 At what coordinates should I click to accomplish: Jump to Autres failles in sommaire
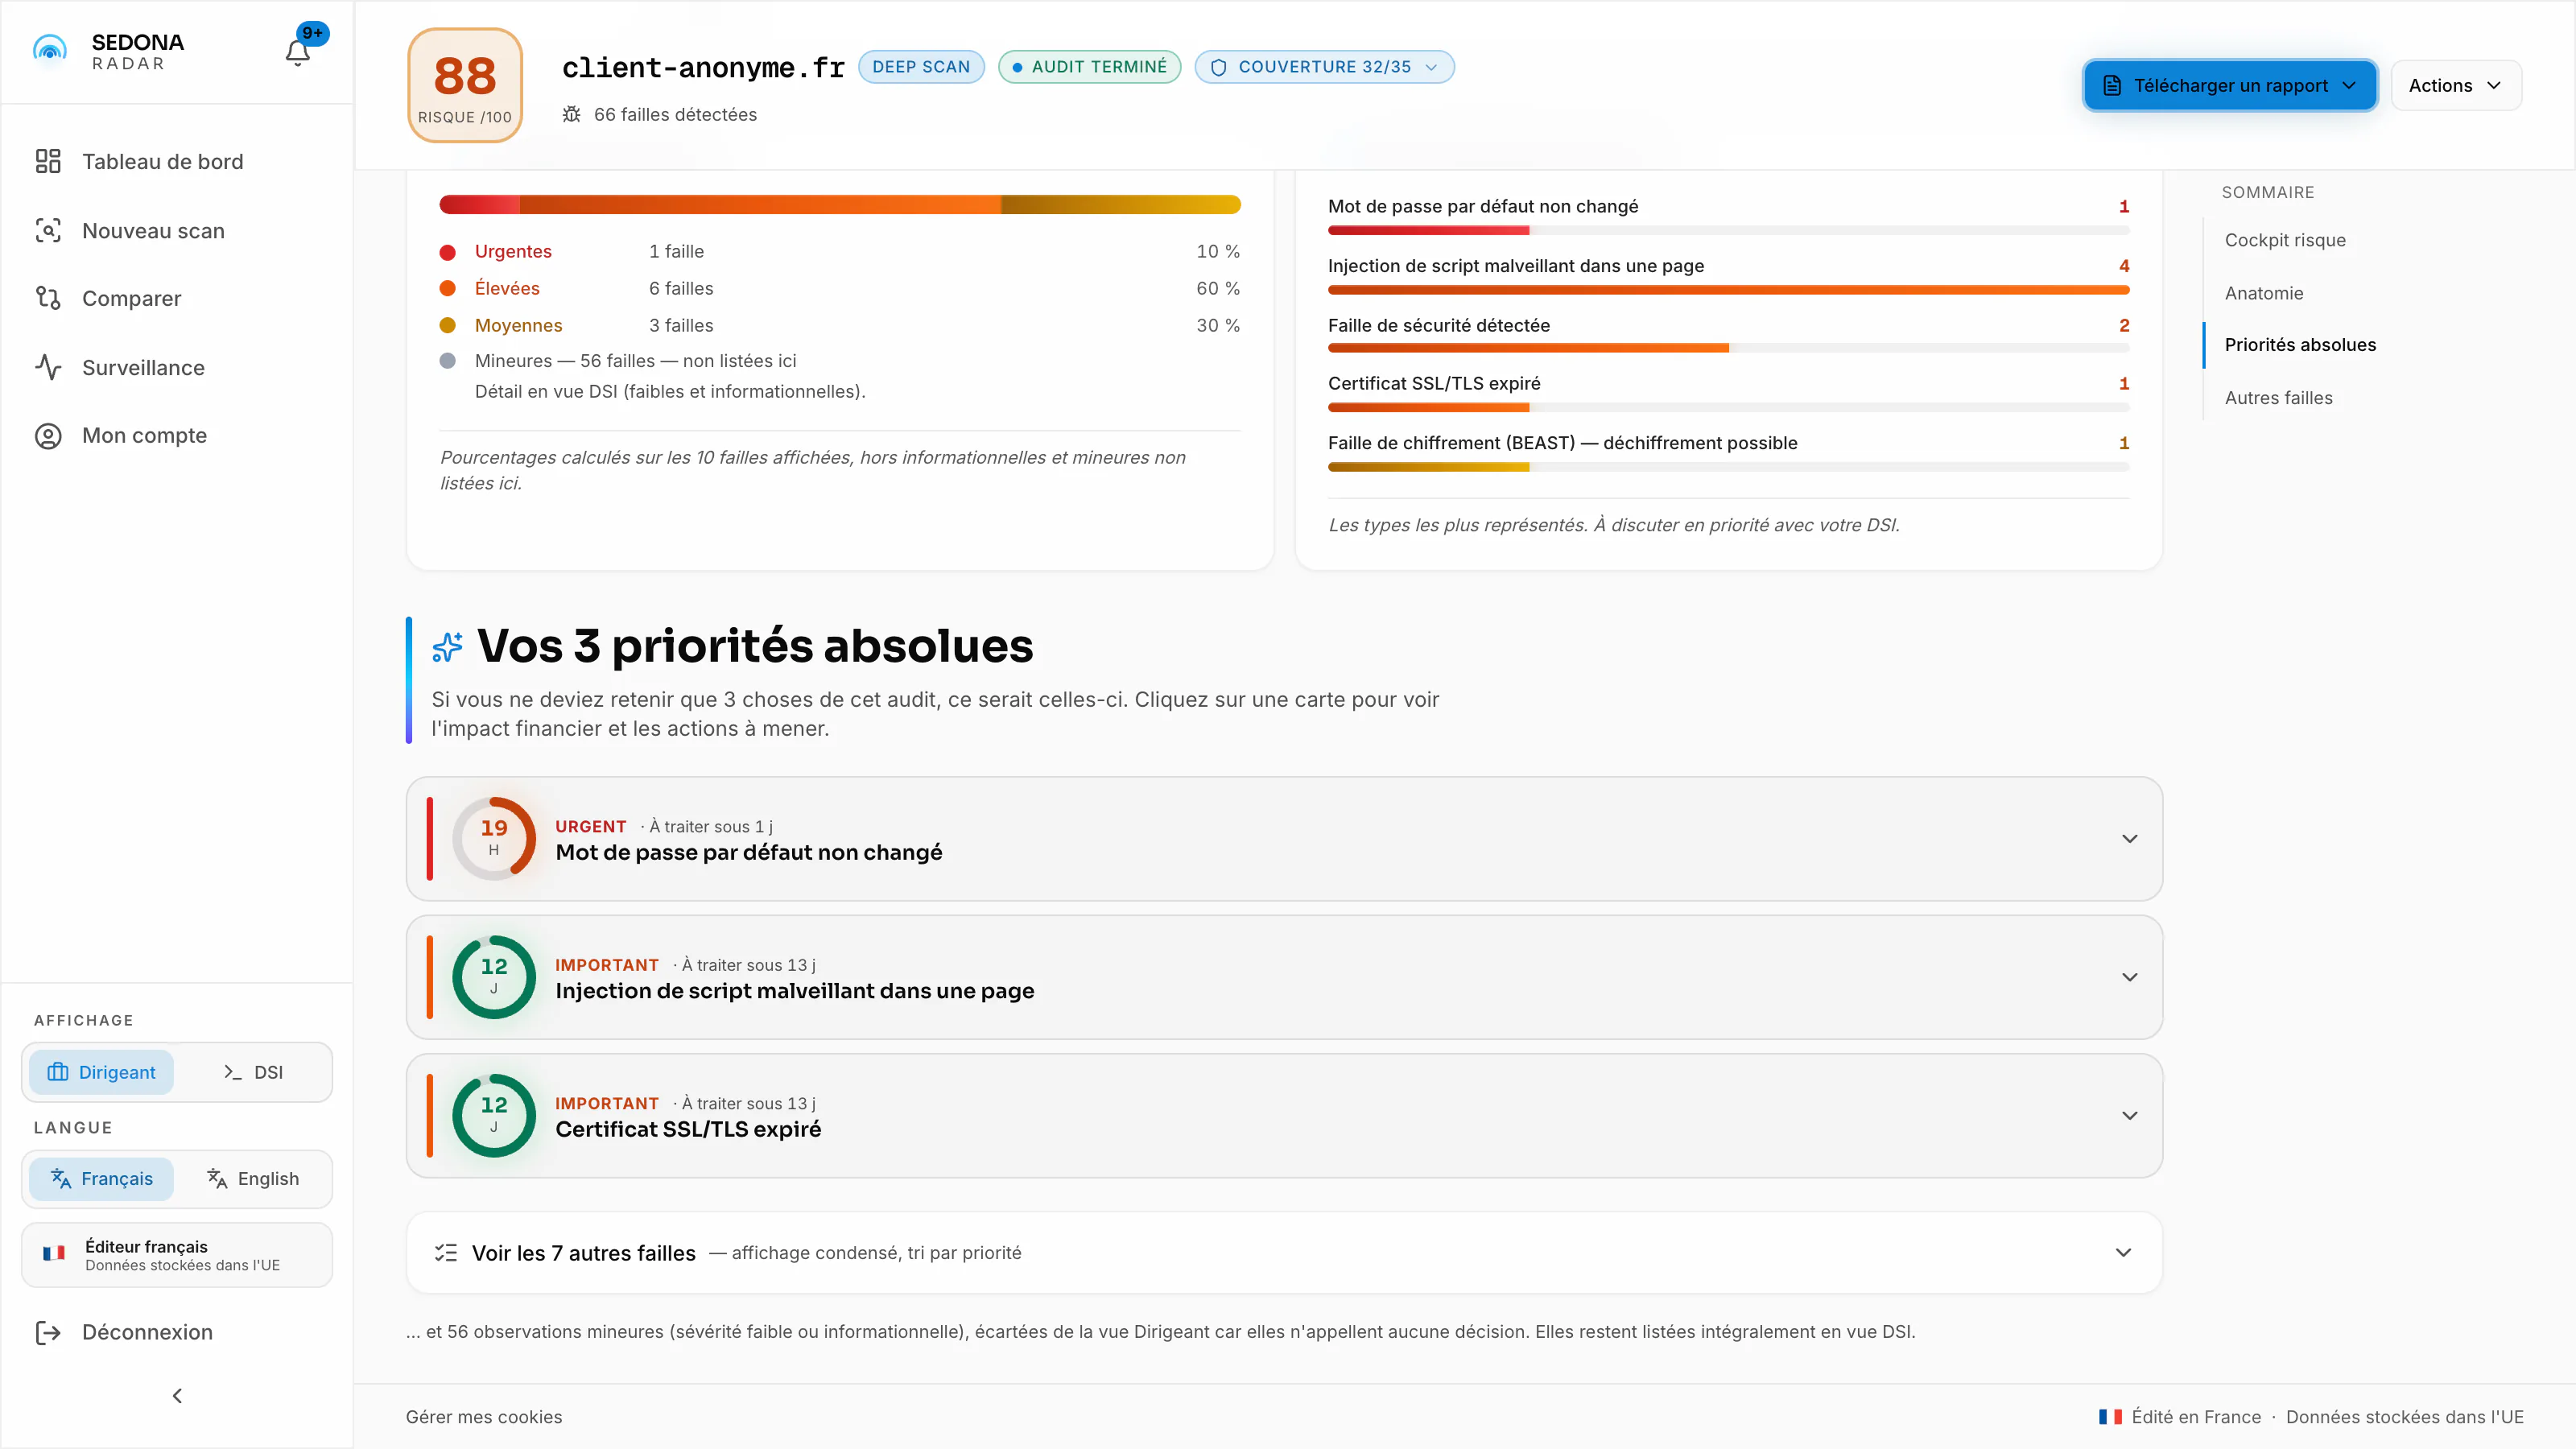(x=2278, y=398)
